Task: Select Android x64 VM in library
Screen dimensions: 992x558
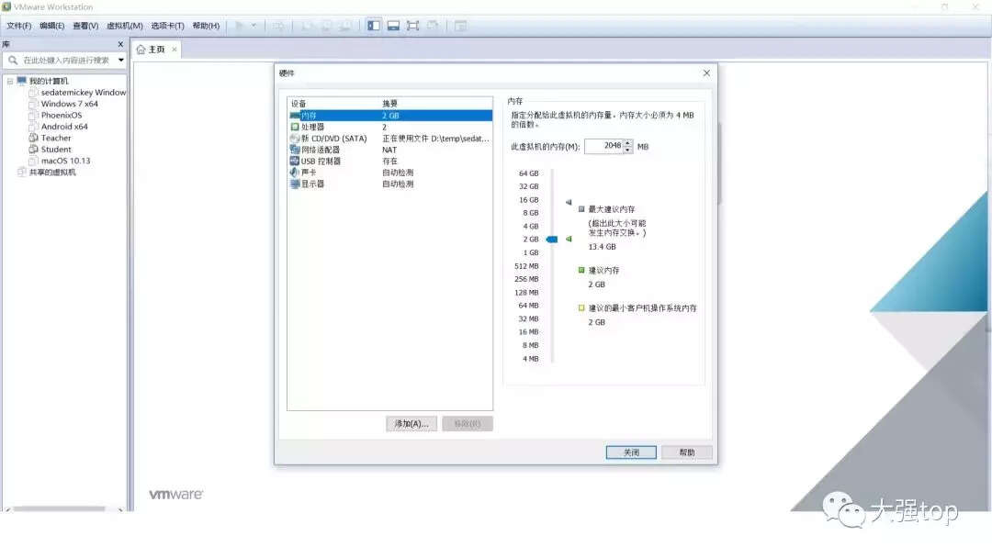Action: 64,127
